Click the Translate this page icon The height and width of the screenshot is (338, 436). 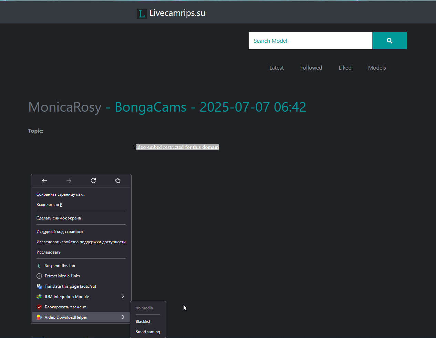(x=39, y=286)
